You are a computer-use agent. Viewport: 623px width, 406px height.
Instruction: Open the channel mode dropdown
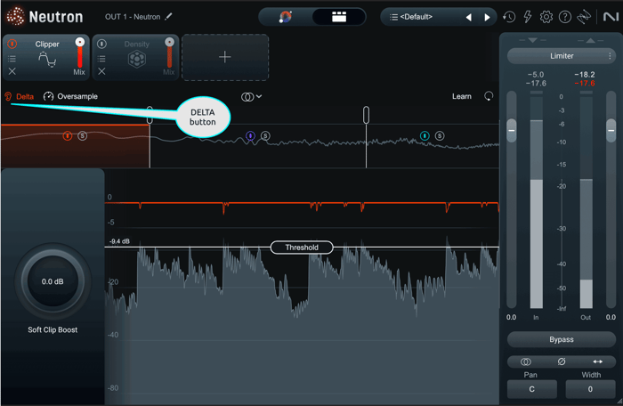pyautogui.click(x=252, y=97)
